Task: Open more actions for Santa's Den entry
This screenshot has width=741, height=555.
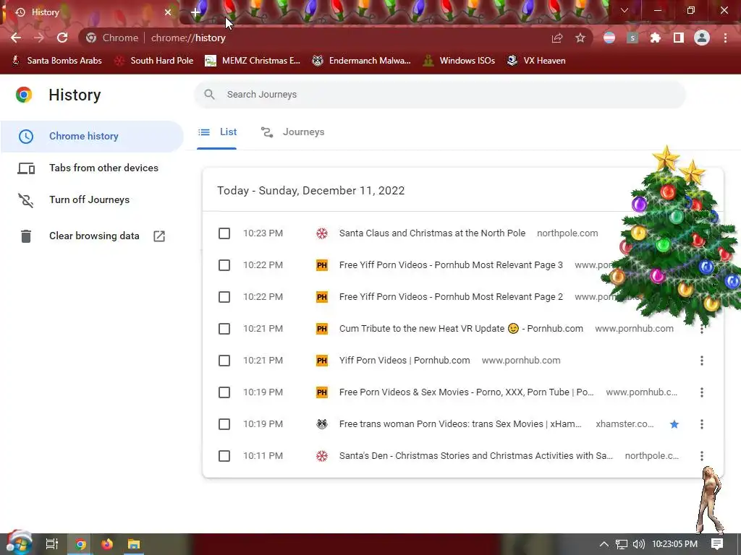Action: (702, 456)
